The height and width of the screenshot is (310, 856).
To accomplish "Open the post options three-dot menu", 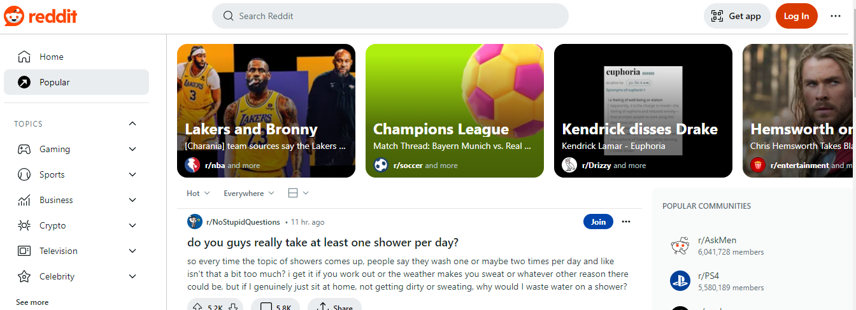I will [626, 222].
